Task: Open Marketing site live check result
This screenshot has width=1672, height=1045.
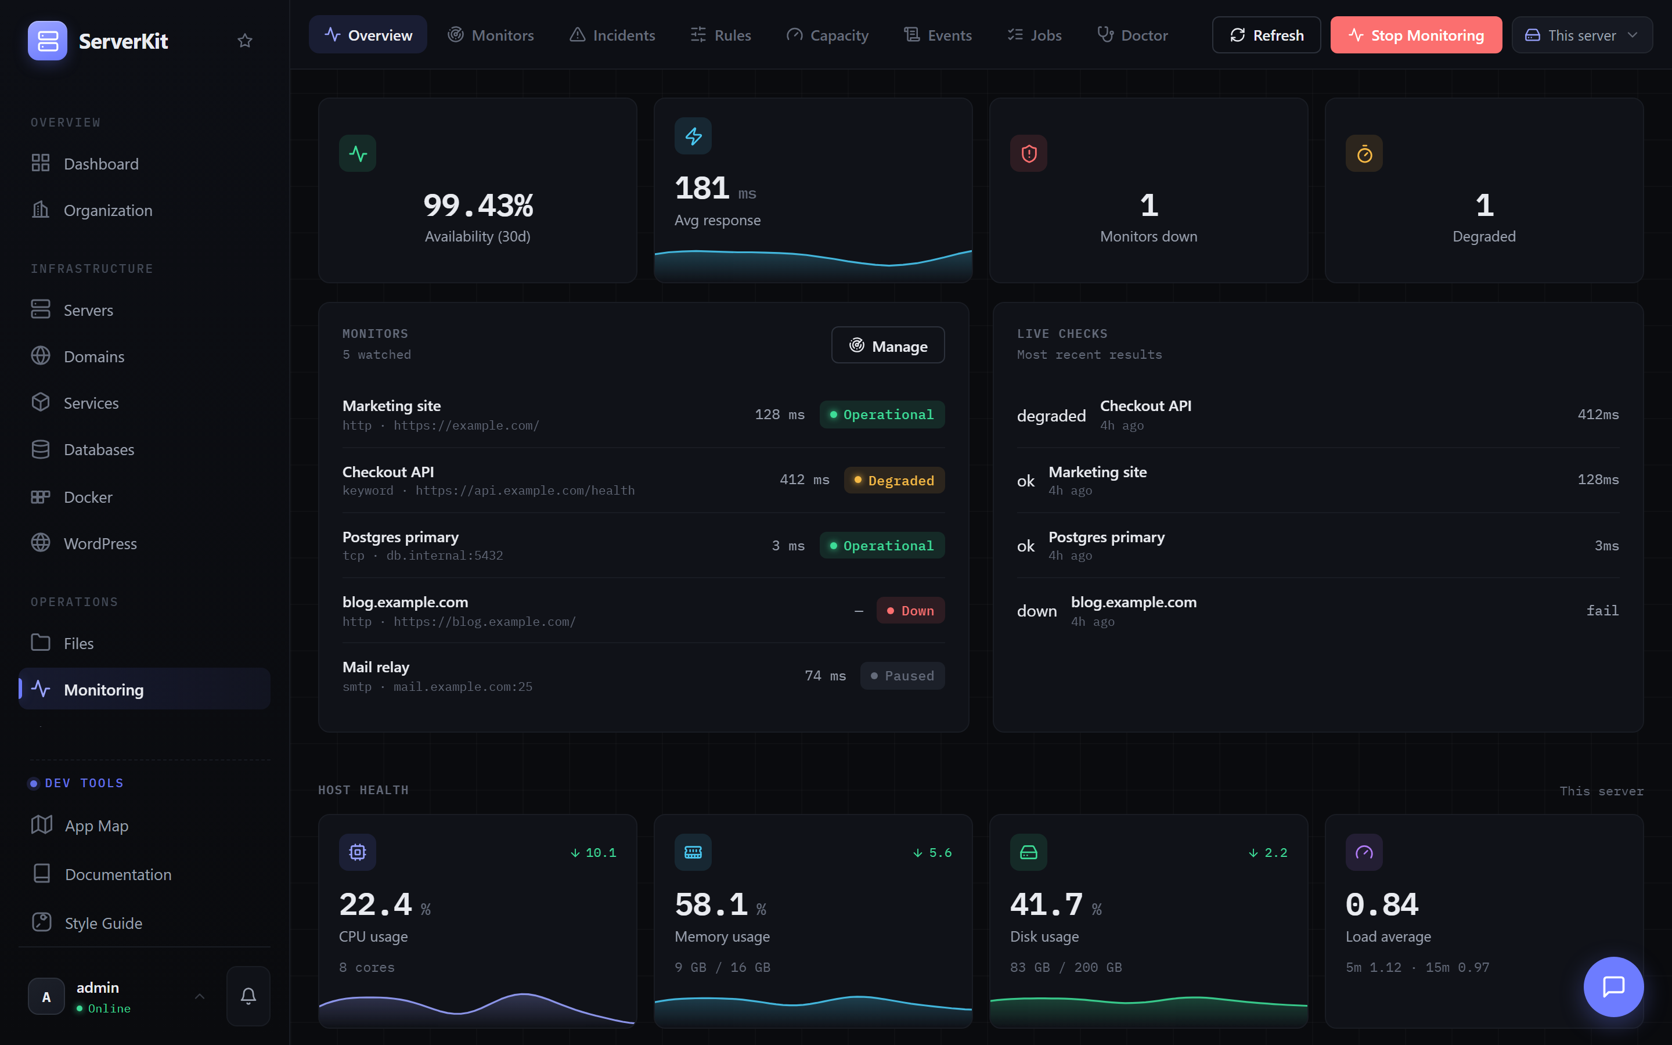Action: (1317, 480)
